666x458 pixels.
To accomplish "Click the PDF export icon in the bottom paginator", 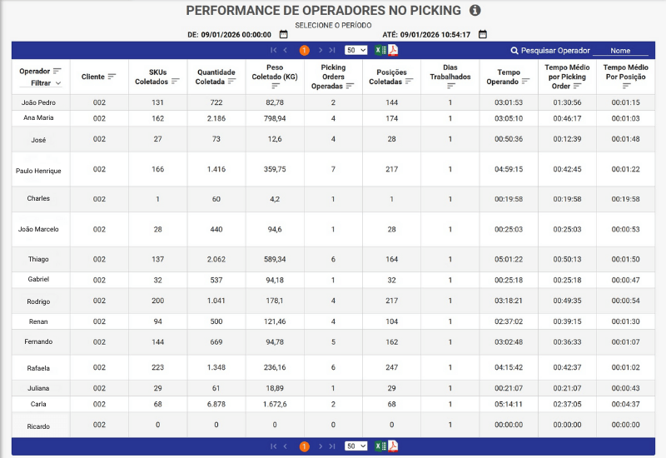I will 393,446.
